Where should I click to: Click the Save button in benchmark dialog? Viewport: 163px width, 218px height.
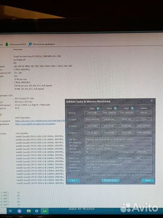click(73, 180)
